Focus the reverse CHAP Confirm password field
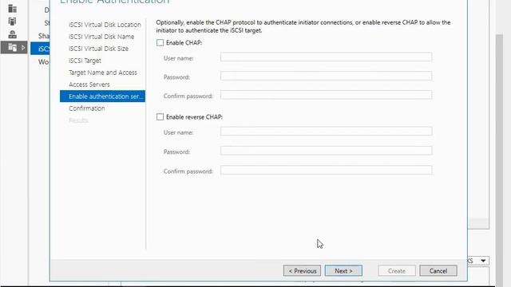The height and width of the screenshot is (287, 511). (327, 170)
